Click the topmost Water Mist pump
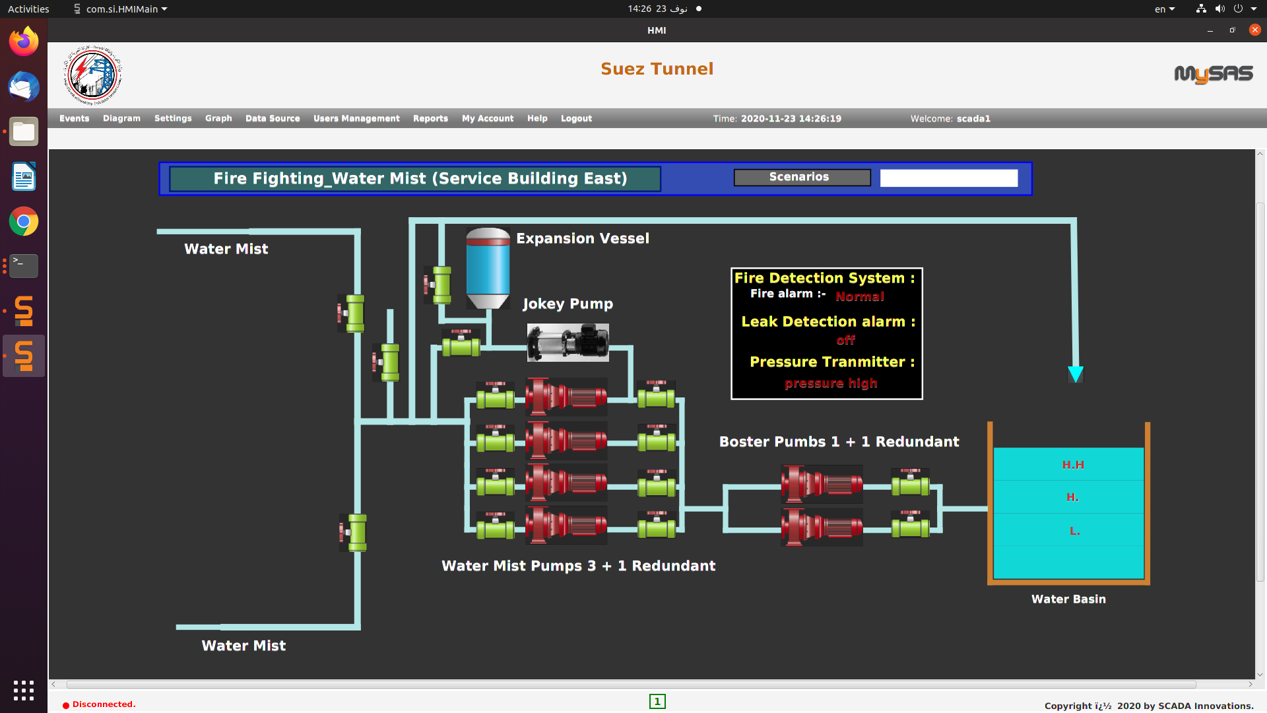 pyautogui.click(x=566, y=397)
